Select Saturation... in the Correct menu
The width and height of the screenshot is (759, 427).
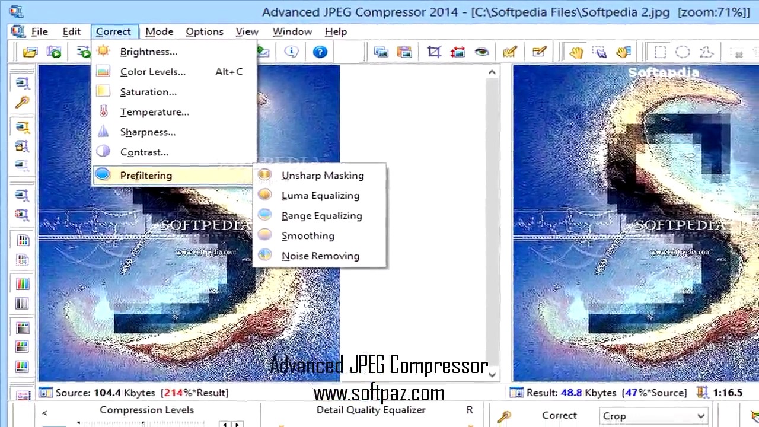tap(174, 92)
